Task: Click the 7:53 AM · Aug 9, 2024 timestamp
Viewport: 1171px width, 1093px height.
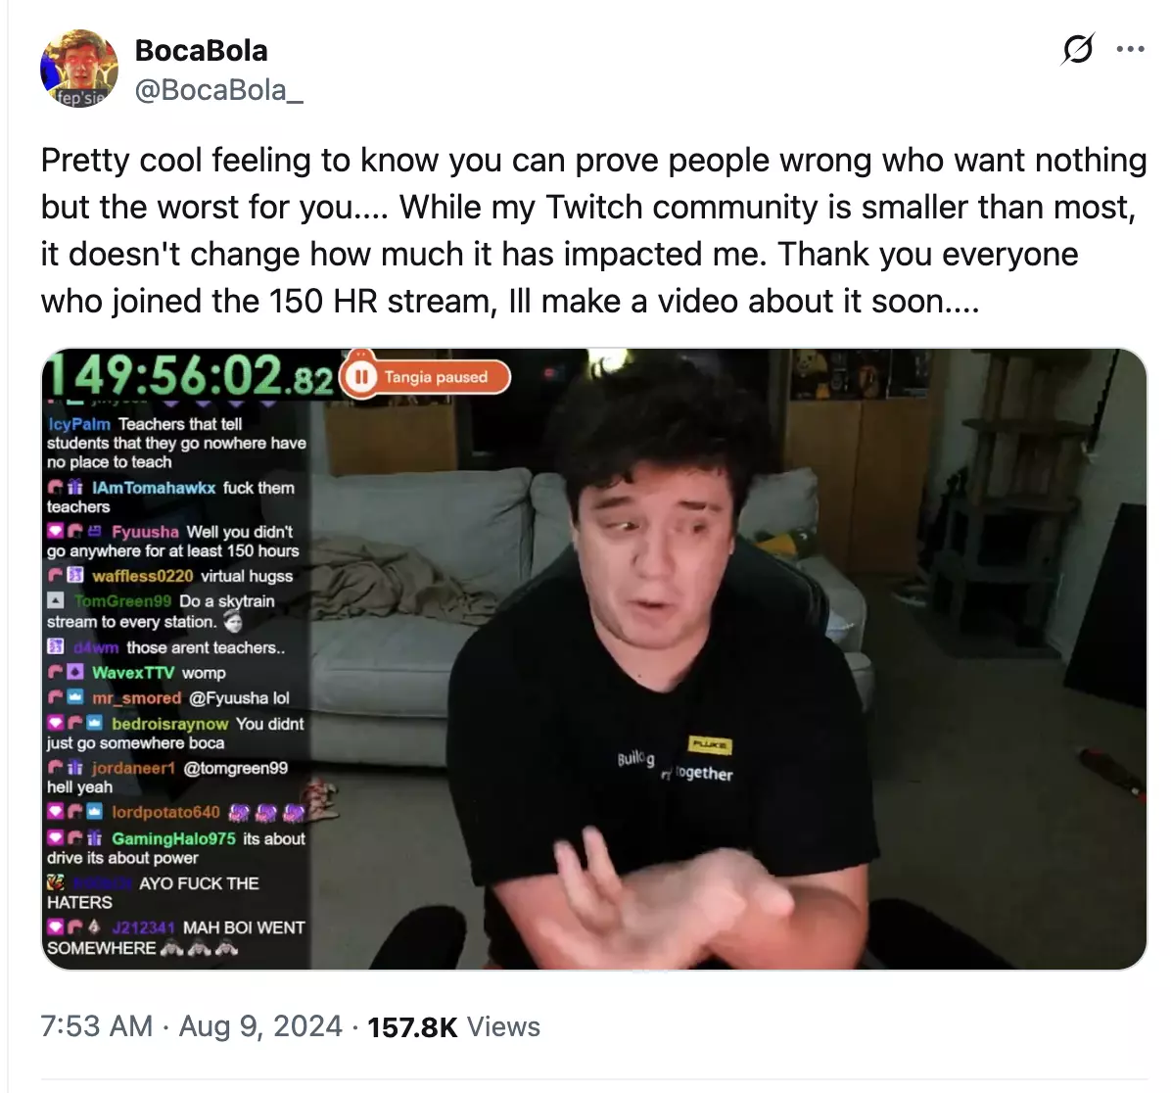Action: (x=191, y=1026)
